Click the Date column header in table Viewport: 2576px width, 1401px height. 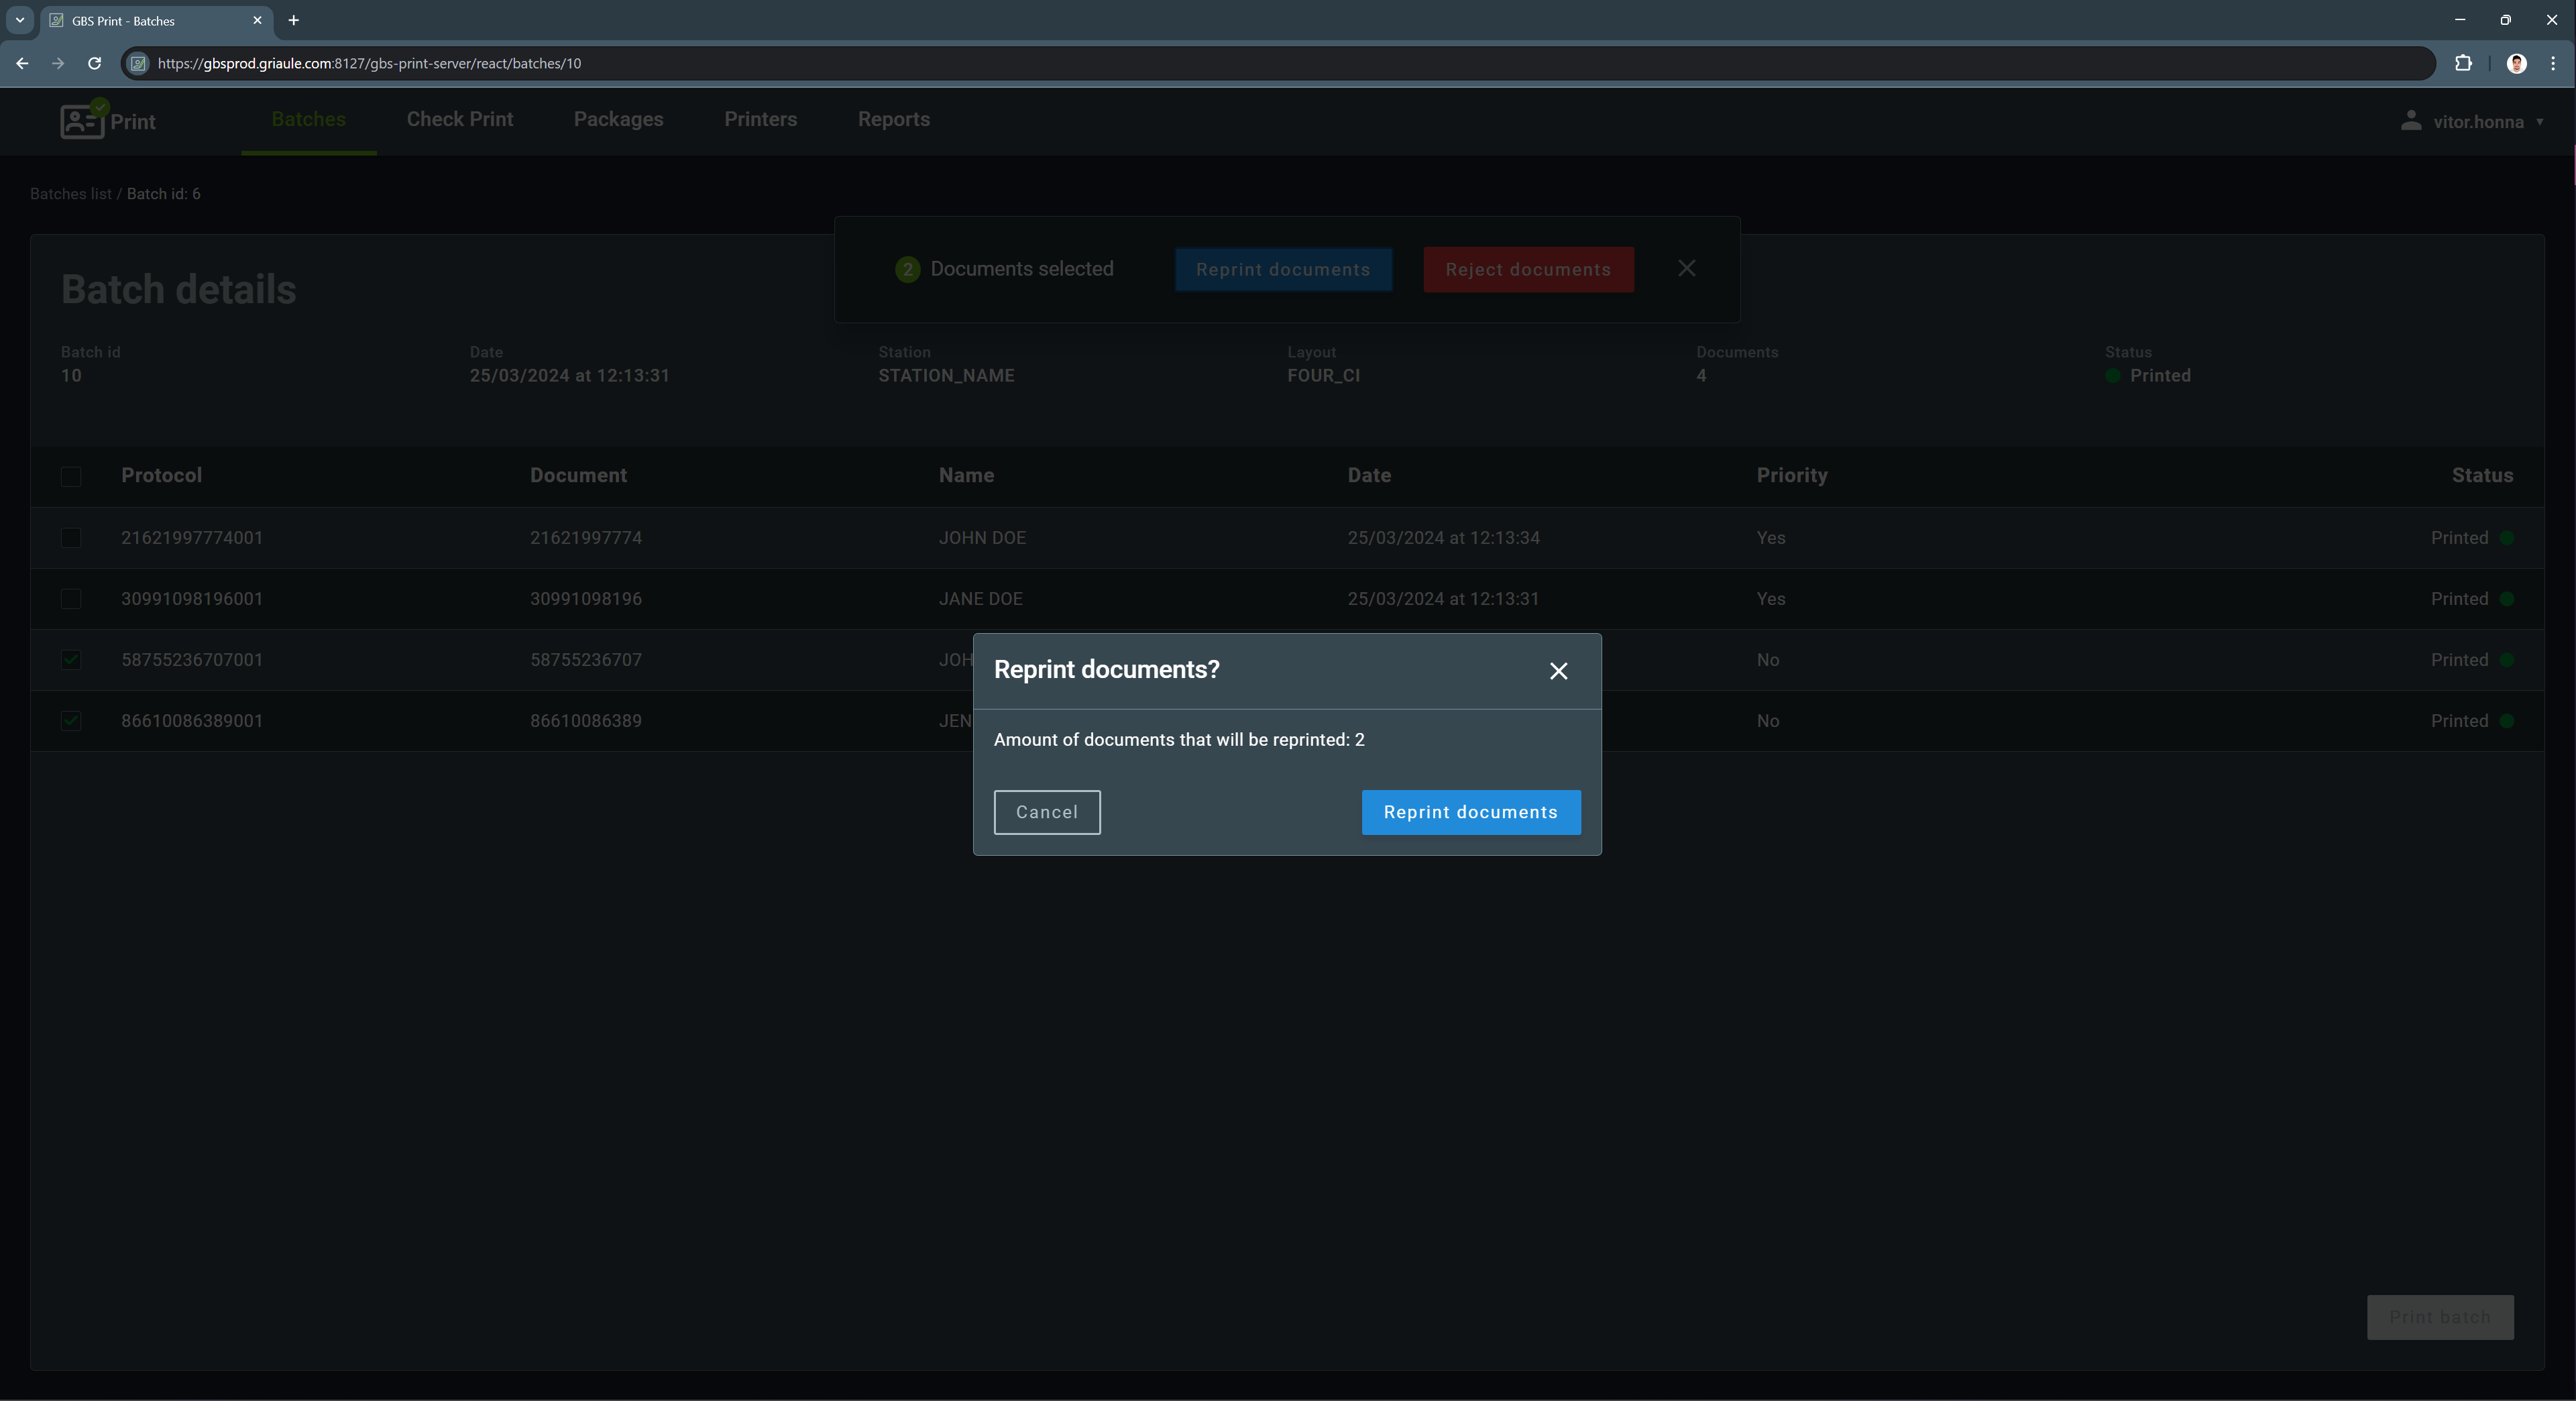1369,475
